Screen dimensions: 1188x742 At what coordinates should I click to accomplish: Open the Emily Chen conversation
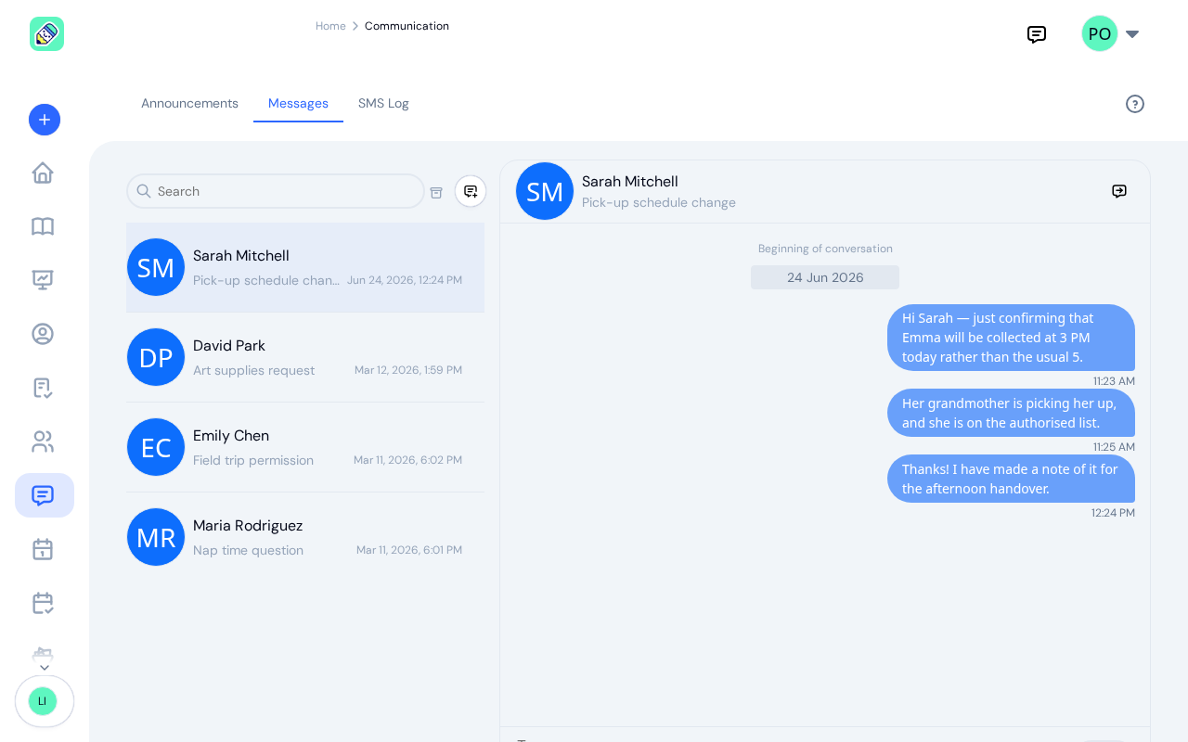click(305, 447)
